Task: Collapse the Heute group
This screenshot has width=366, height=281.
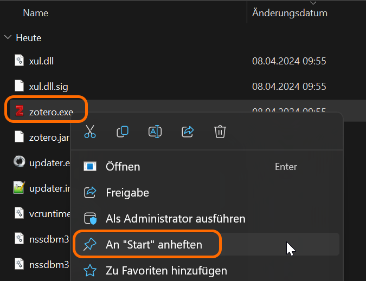Action: click(x=8, y=38)
